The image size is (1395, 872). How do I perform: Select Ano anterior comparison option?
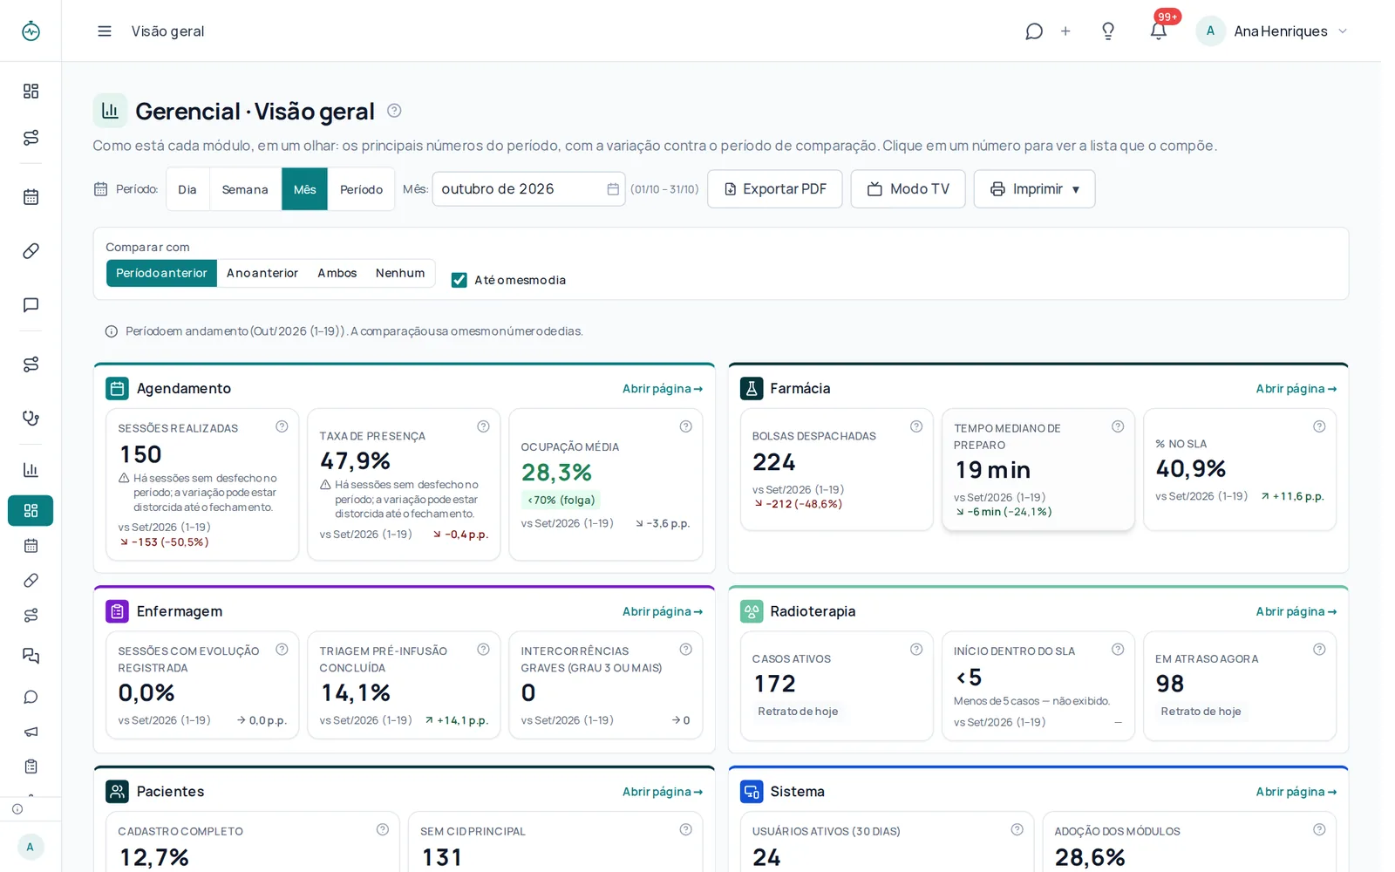[262, 273]
